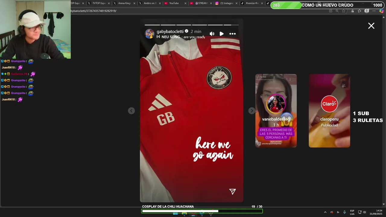Show hidden system tray icons

325,212
